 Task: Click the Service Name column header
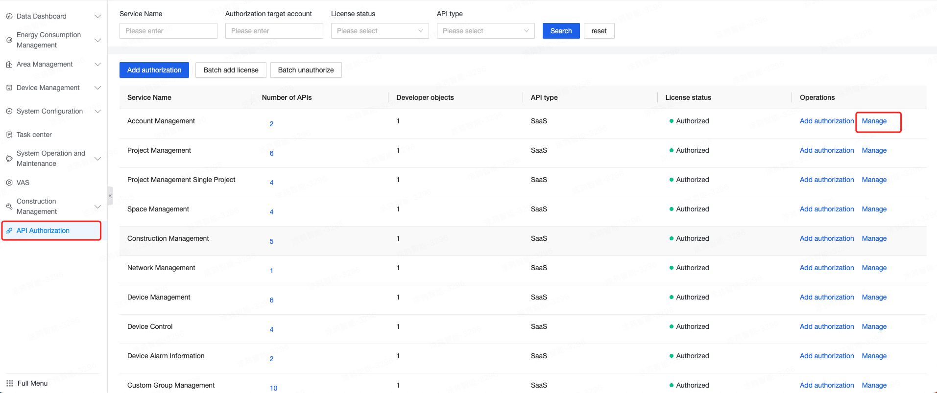coord(149,97)
